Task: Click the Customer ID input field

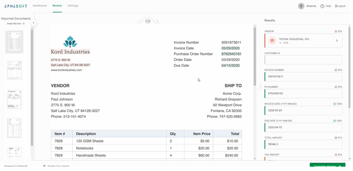Action: (x=303, y=60)
